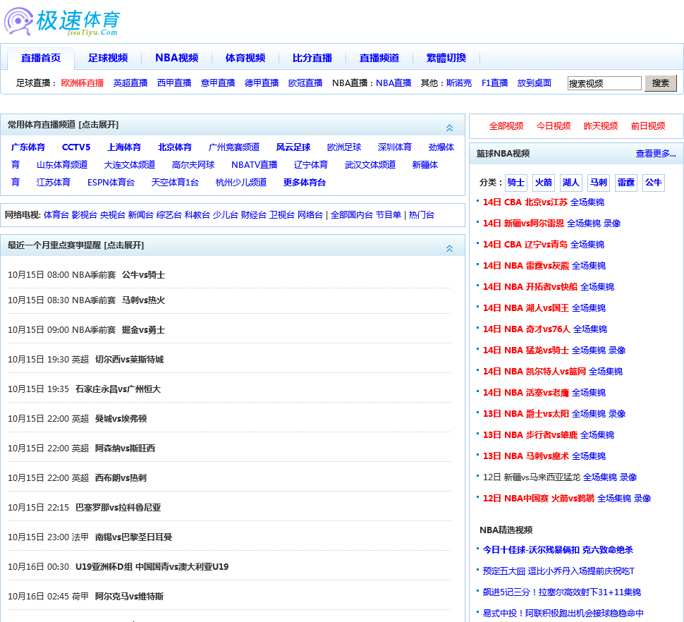Filter NBA videos by 雷霆 category
The image size is (684, 622).
click(x=626, y=183)
